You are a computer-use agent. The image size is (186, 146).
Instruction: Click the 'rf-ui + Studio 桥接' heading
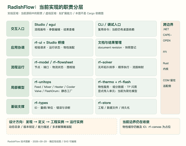50,43
